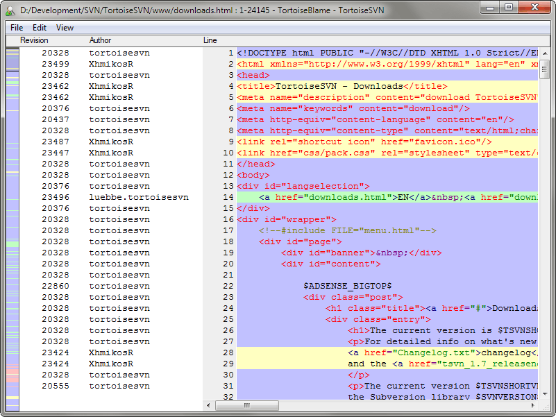Click the vertical scrollbar thumb
Screen dimensions: 556x417
[x=545, y=69]
